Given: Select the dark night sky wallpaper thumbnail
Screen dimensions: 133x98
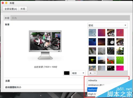Looking at the screenshot, I should [102, 42].
